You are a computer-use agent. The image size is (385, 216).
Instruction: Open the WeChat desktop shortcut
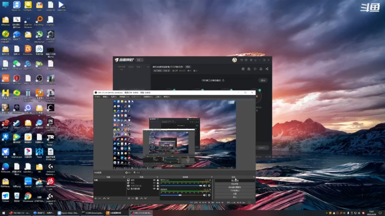click(17, 65)
